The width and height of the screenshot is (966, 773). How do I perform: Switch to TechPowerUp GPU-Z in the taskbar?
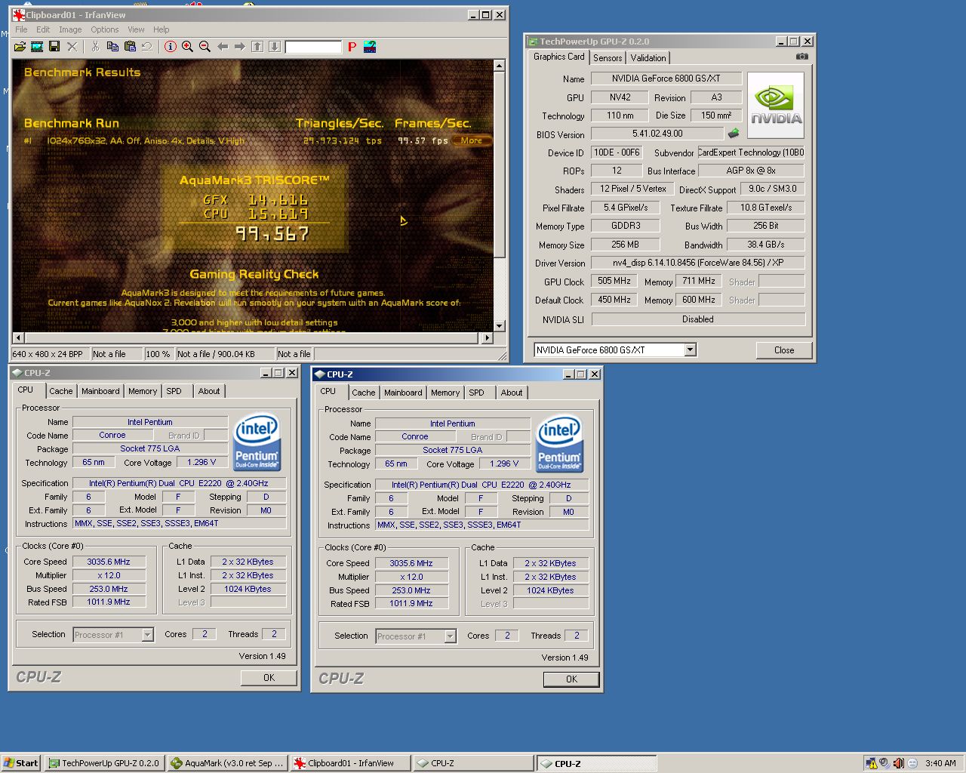tap(104, 763)
